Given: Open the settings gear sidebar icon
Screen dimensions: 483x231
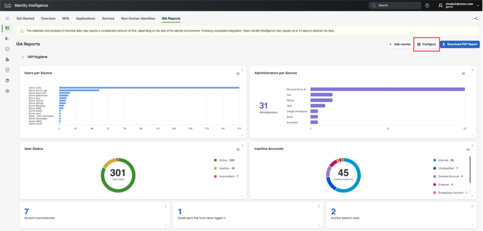Looking at the screenshot, I should coord(7,91).
